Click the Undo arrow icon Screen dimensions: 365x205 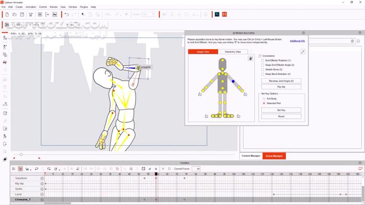(x=67, y=15)
